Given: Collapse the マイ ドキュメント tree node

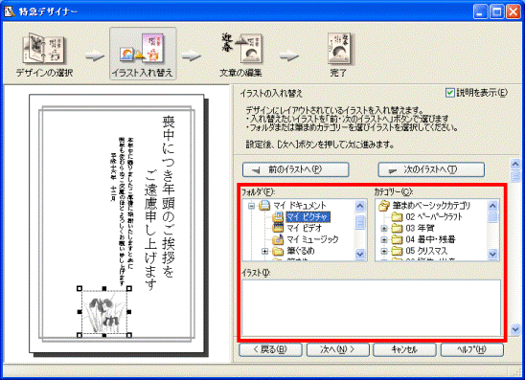Looking at the screenshot, I should pyautogui.click(x=251, y=206).
